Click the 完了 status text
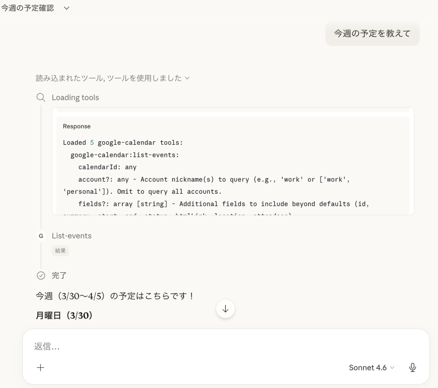This screenshot has height=388, width=438. pos(59,275)
